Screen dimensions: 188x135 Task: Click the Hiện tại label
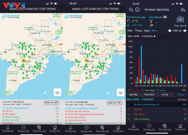pos(177,31)
